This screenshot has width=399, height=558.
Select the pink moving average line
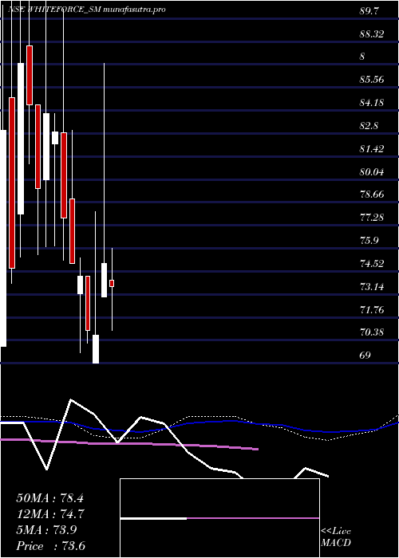point(129,444)
